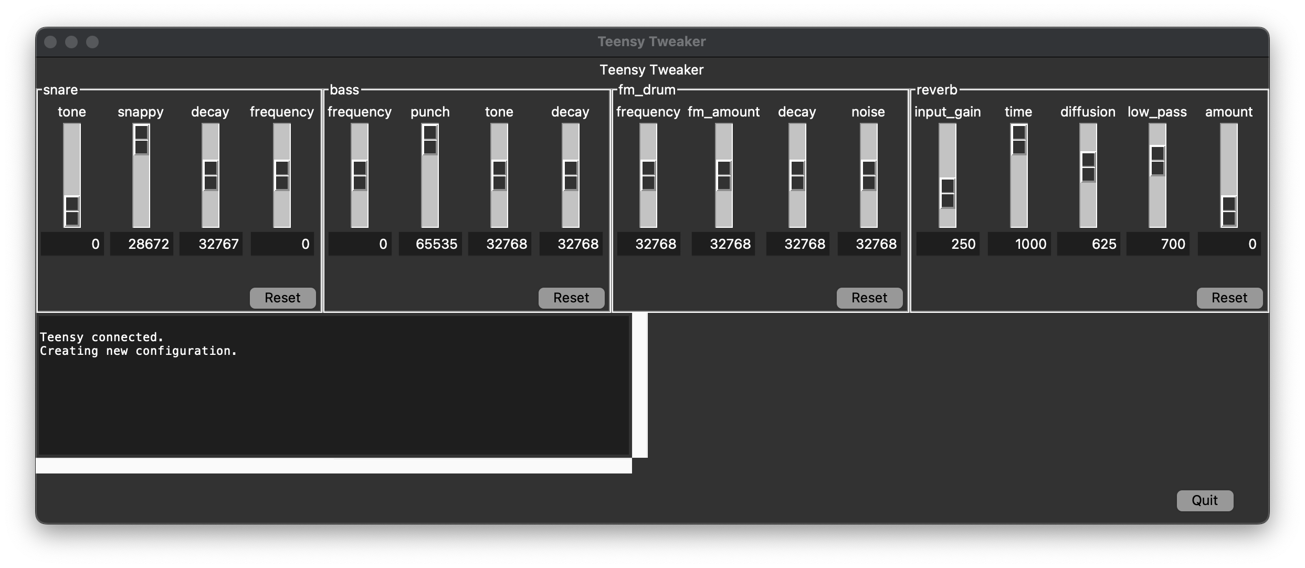Click the bass decay slider handle

[x=571, y=175]
